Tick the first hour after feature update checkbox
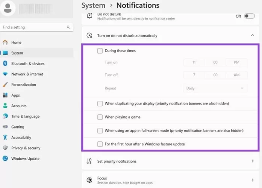Viewport: 262px width, 188px height. pos(100,144)
